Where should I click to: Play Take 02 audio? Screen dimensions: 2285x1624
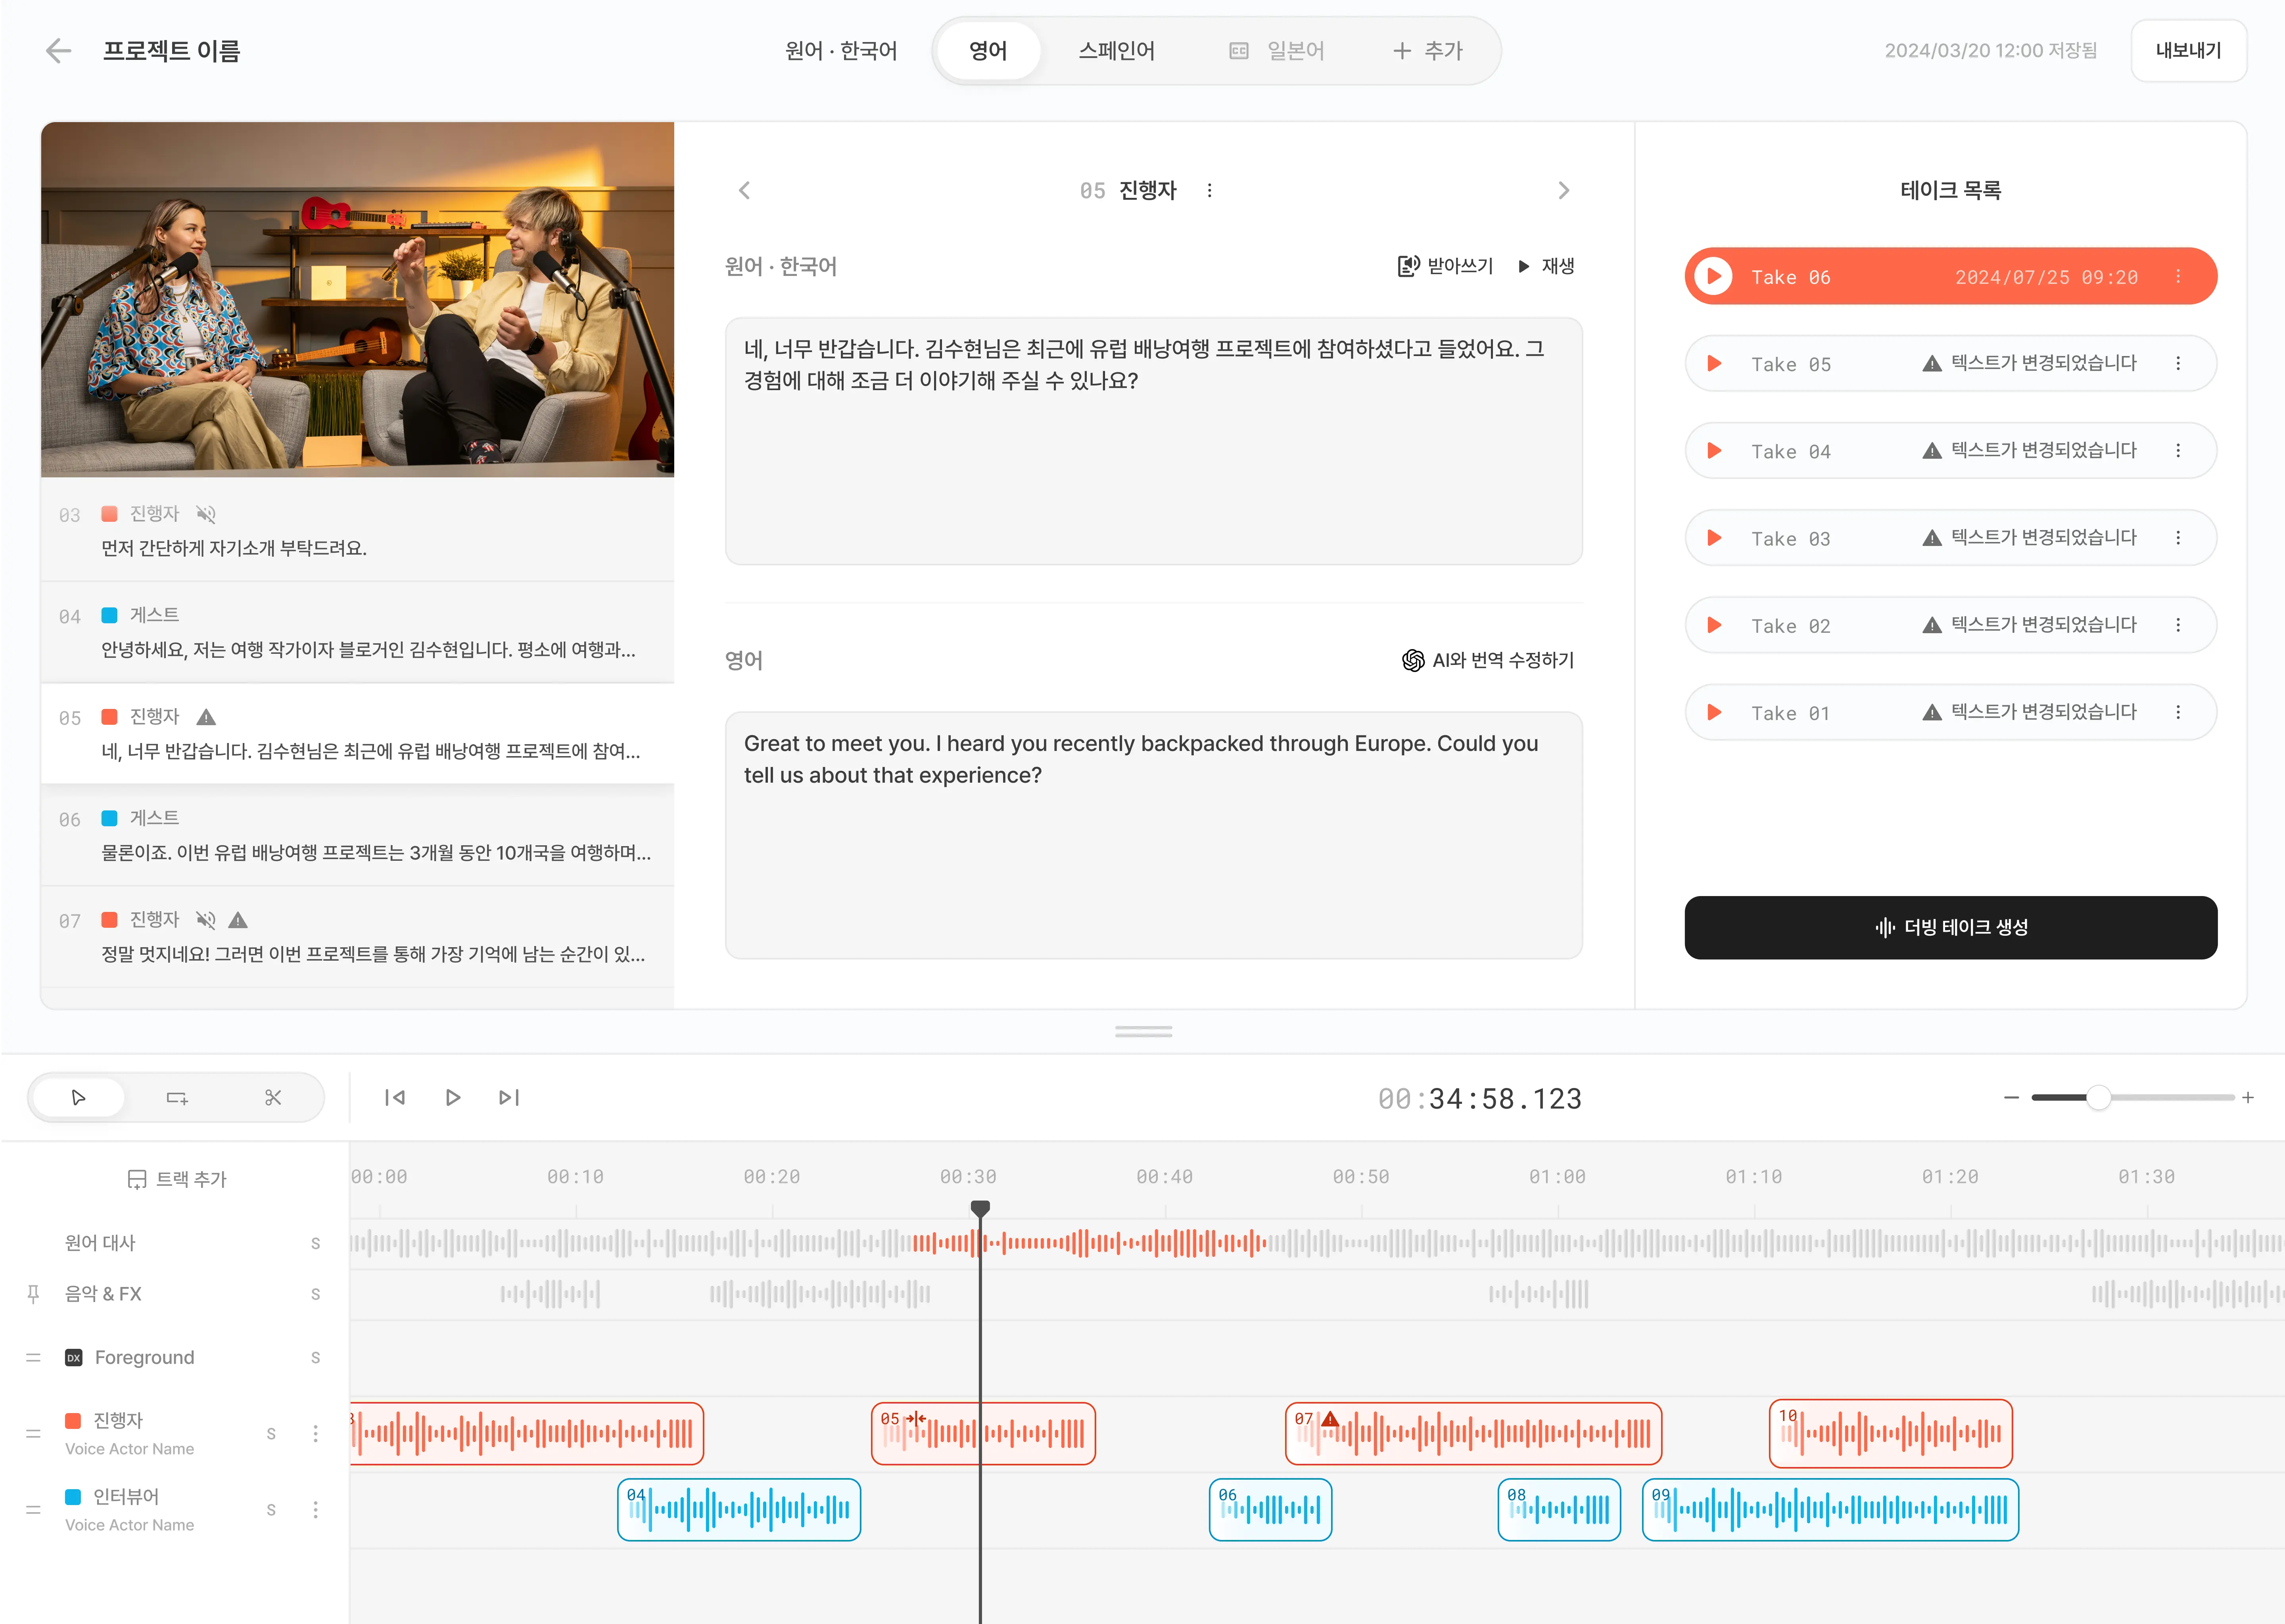(x=1714, y=624)
